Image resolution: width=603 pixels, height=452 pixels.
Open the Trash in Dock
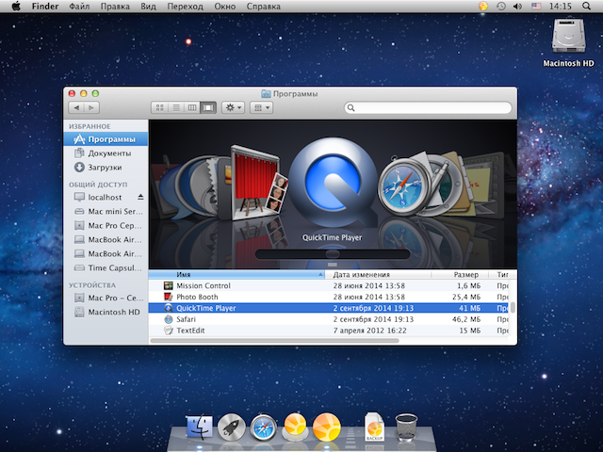[406, 427]
